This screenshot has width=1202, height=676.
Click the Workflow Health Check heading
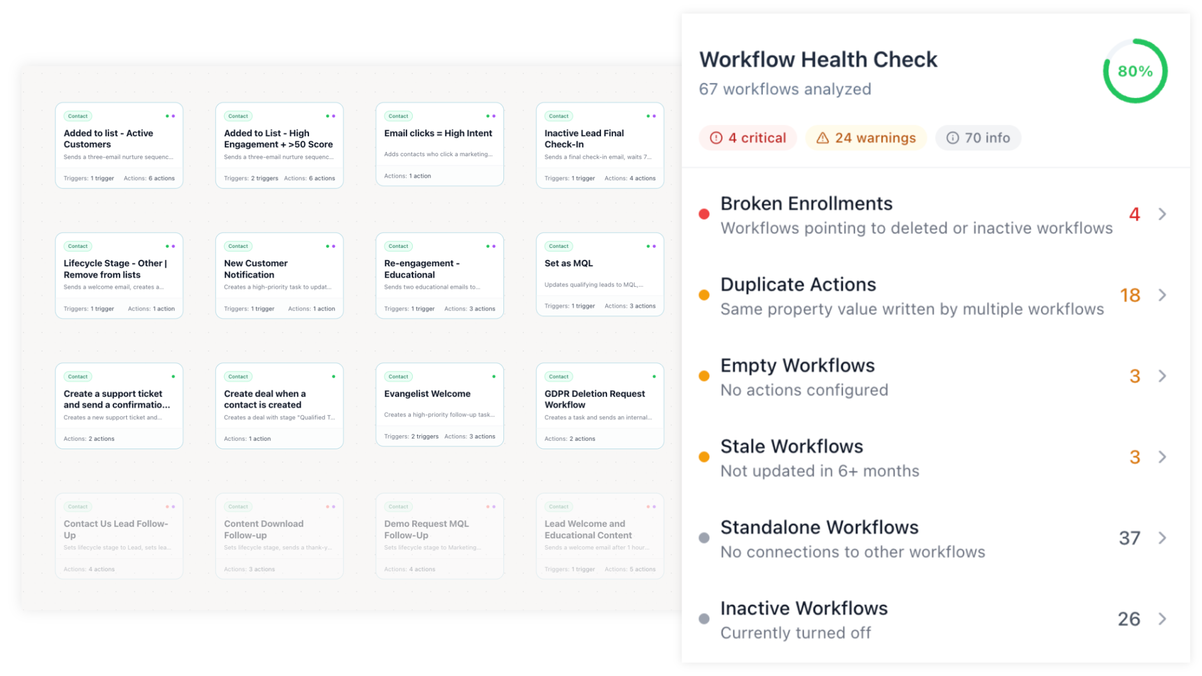click(818, 60)
